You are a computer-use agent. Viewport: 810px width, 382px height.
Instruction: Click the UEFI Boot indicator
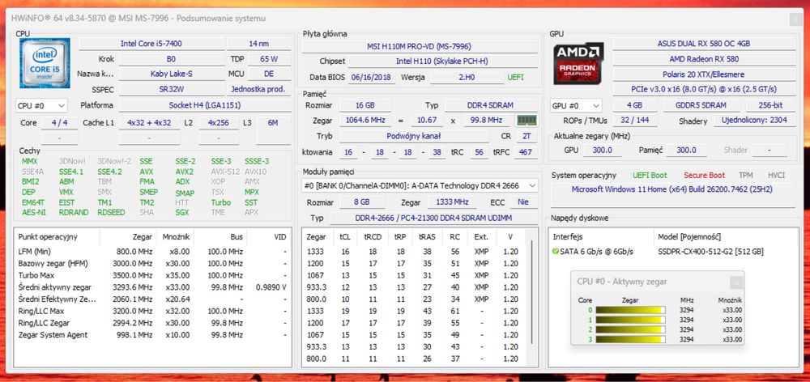650,176
